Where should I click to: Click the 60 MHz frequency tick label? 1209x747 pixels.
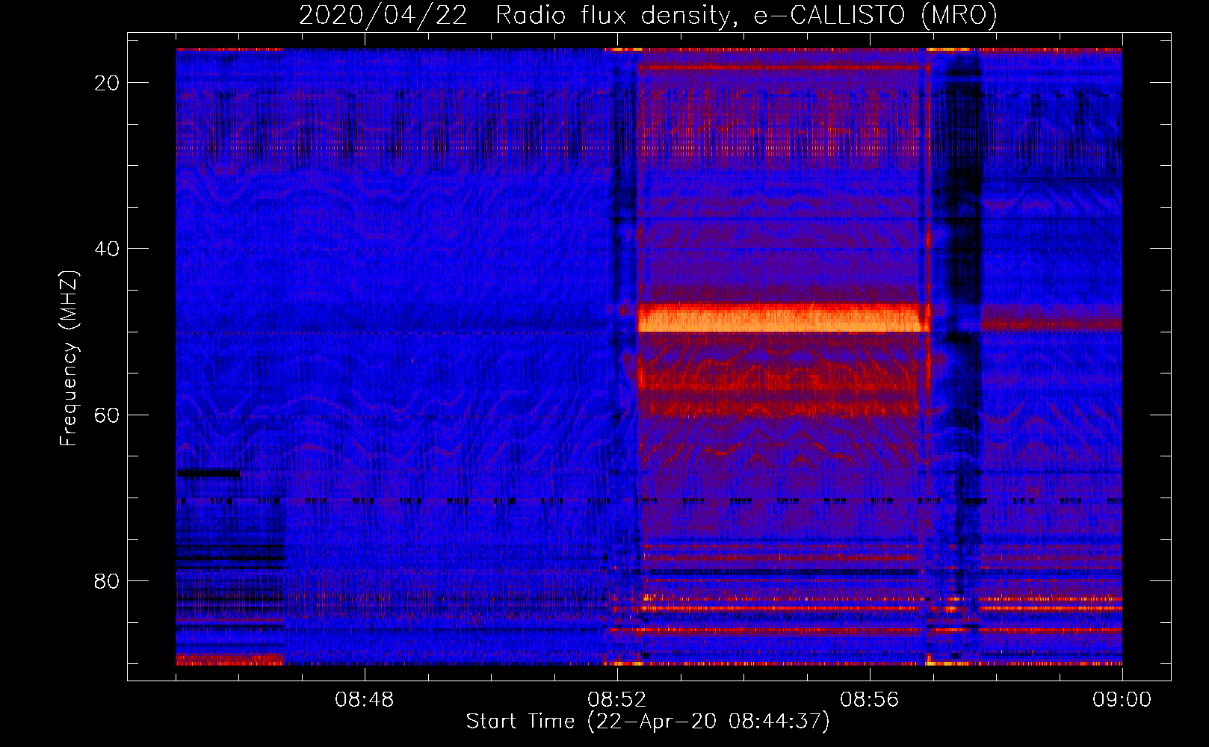(108, 415)
